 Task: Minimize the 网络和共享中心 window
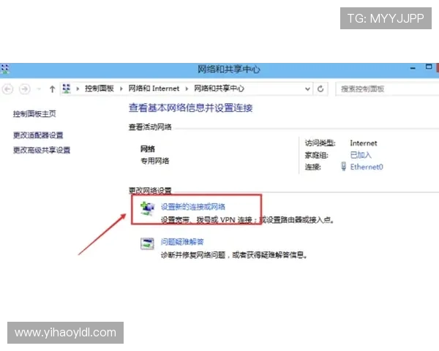click(413, 68)
